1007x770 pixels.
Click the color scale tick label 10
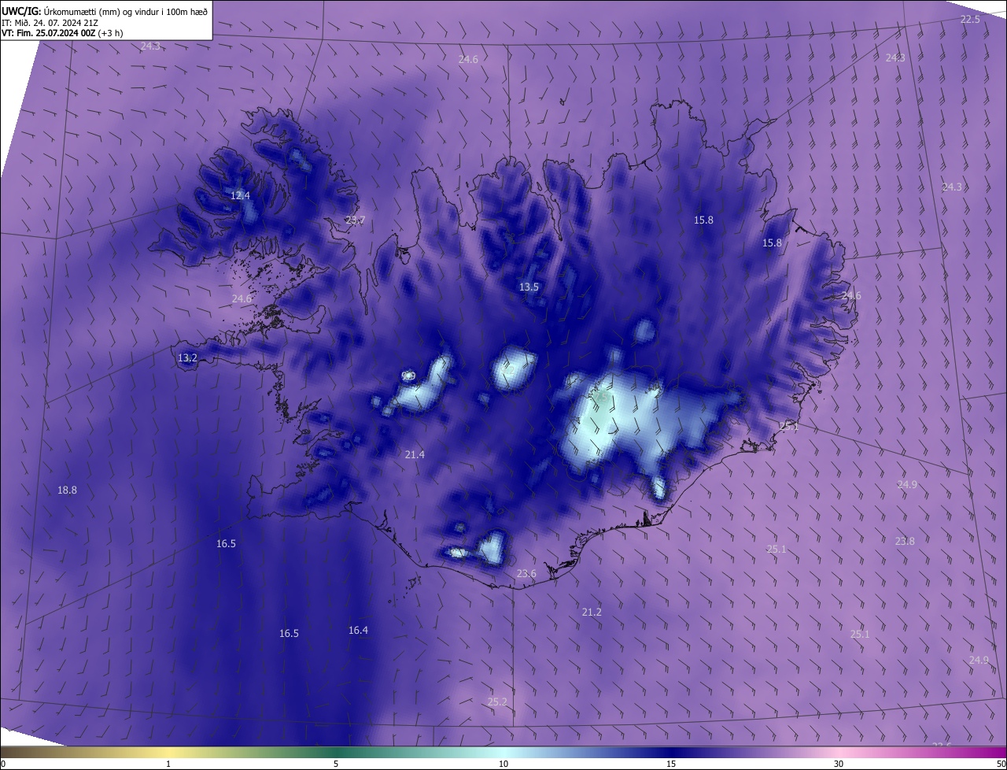coord(503,764)
